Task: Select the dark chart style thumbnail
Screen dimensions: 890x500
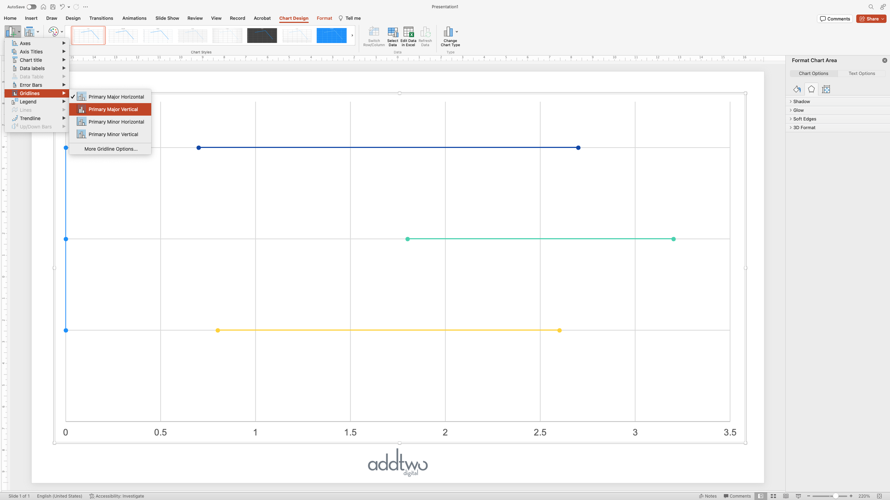Action: point(262,36)
